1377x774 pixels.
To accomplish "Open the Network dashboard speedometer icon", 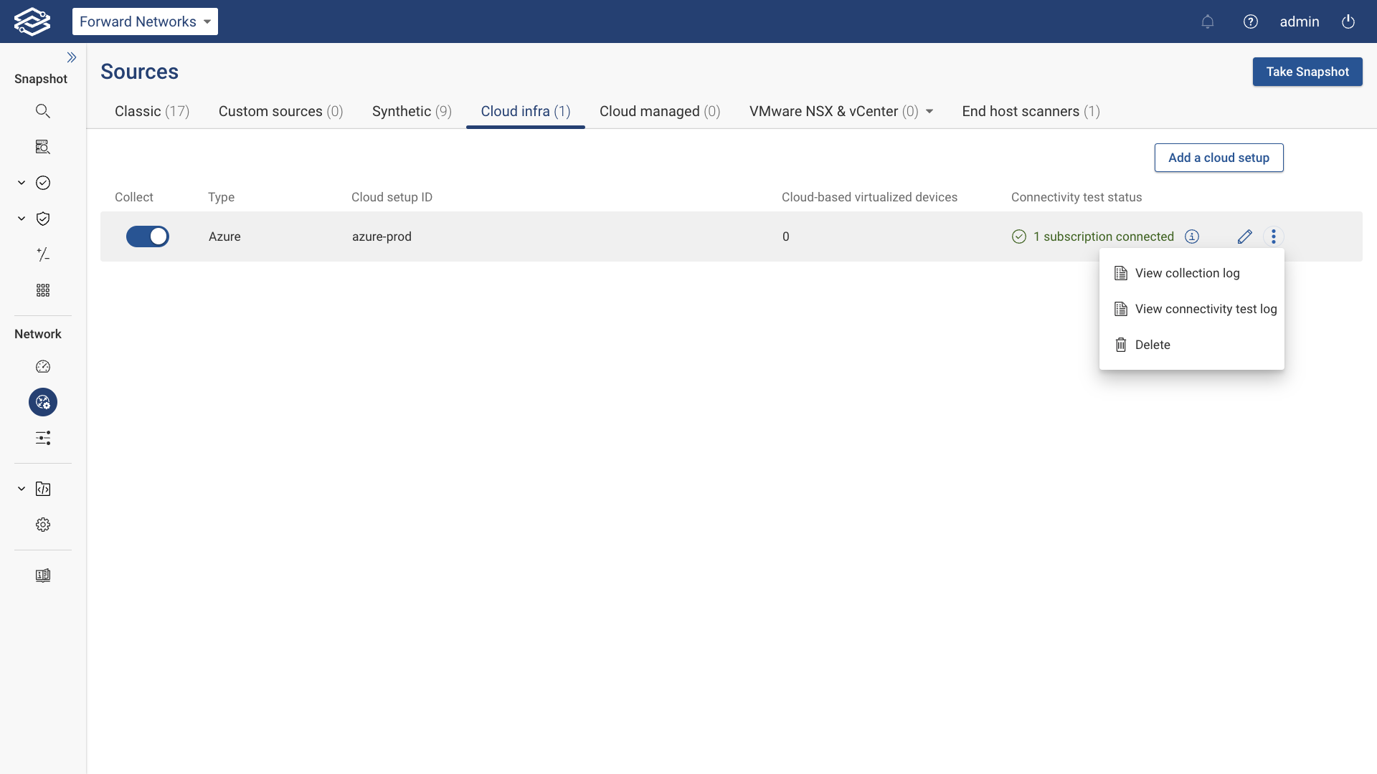I will pyautogui.click(x=43, y=366).
